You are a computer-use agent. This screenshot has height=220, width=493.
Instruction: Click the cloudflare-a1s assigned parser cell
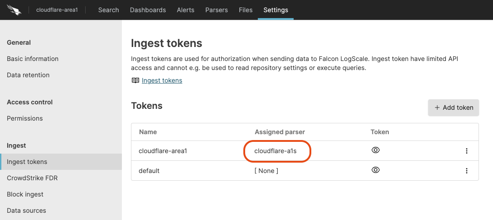[x=275, y=151]
